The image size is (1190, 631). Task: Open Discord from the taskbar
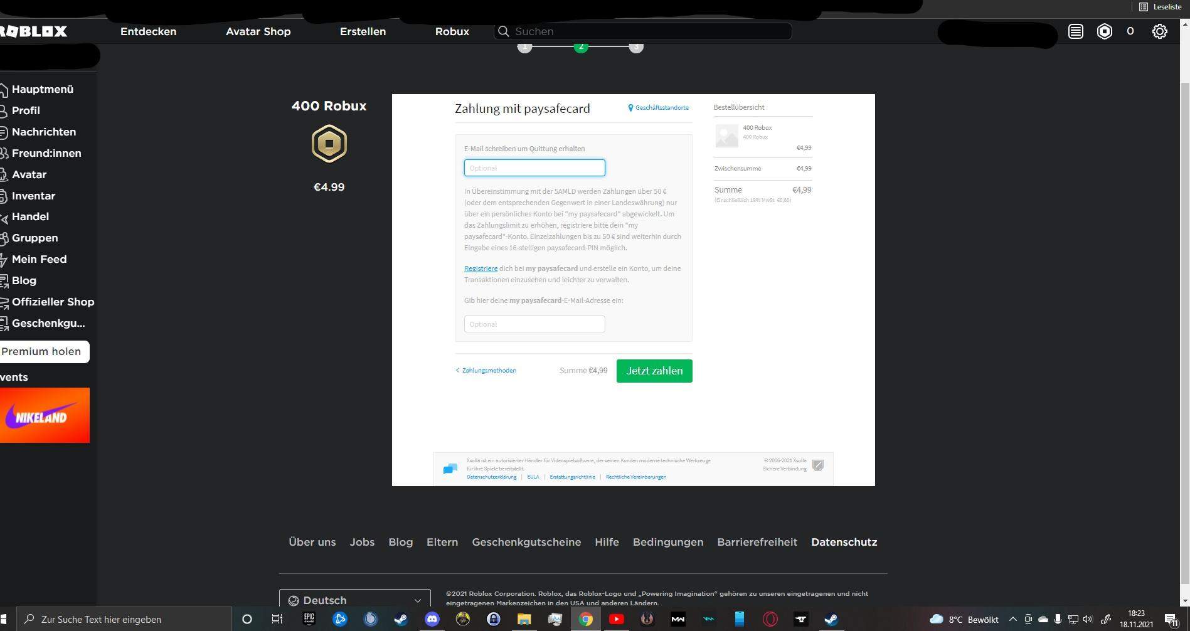point(432,620)
